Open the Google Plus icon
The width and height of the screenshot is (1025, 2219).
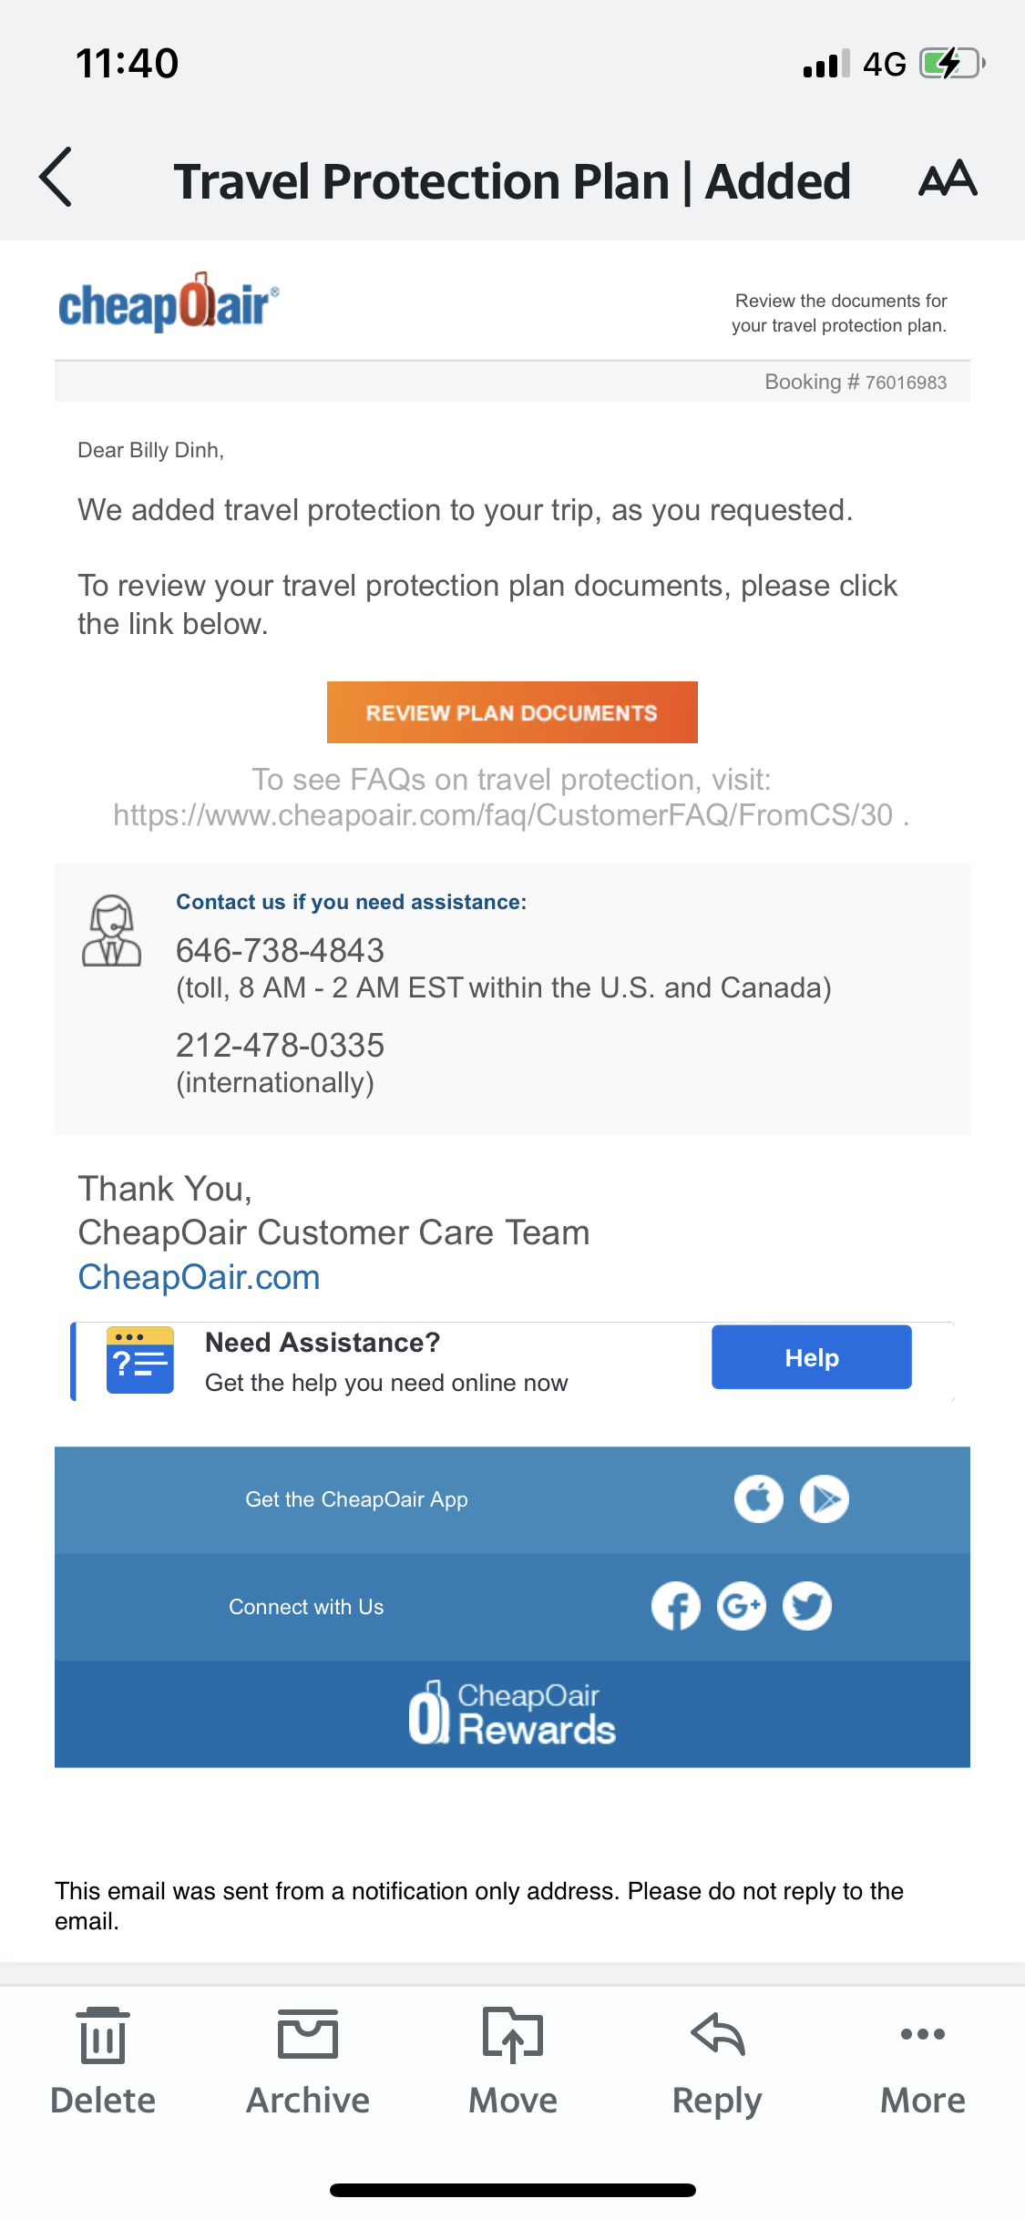pos(741,1606)
